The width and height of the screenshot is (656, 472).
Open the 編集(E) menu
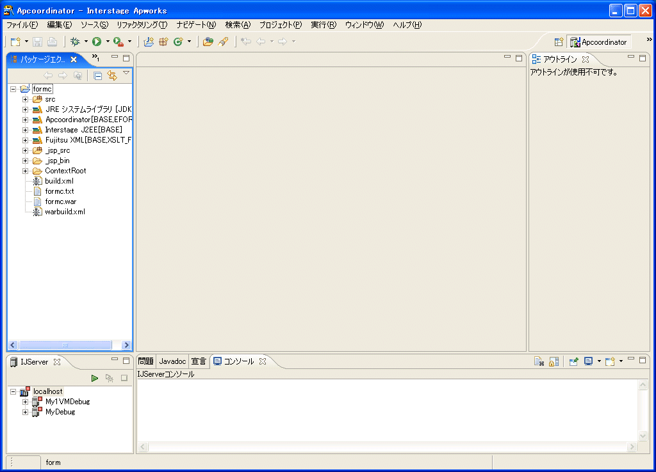(60, 25)
